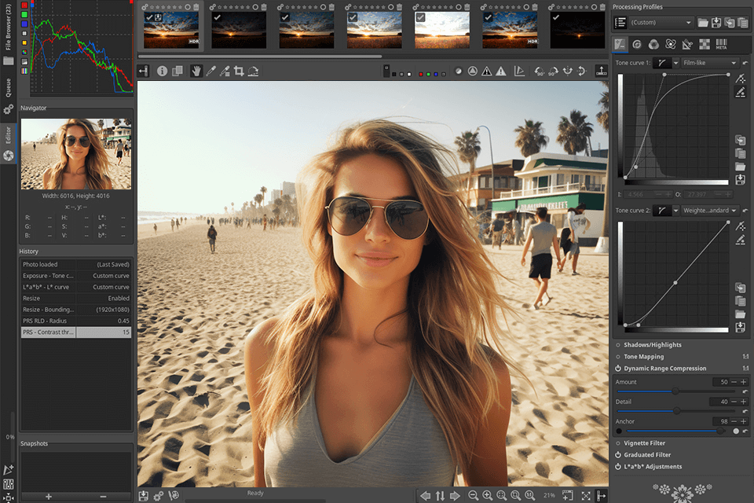Expand the Shadows/Highlights section
This screenshot has width=754, height=503.
coord(652,345)
